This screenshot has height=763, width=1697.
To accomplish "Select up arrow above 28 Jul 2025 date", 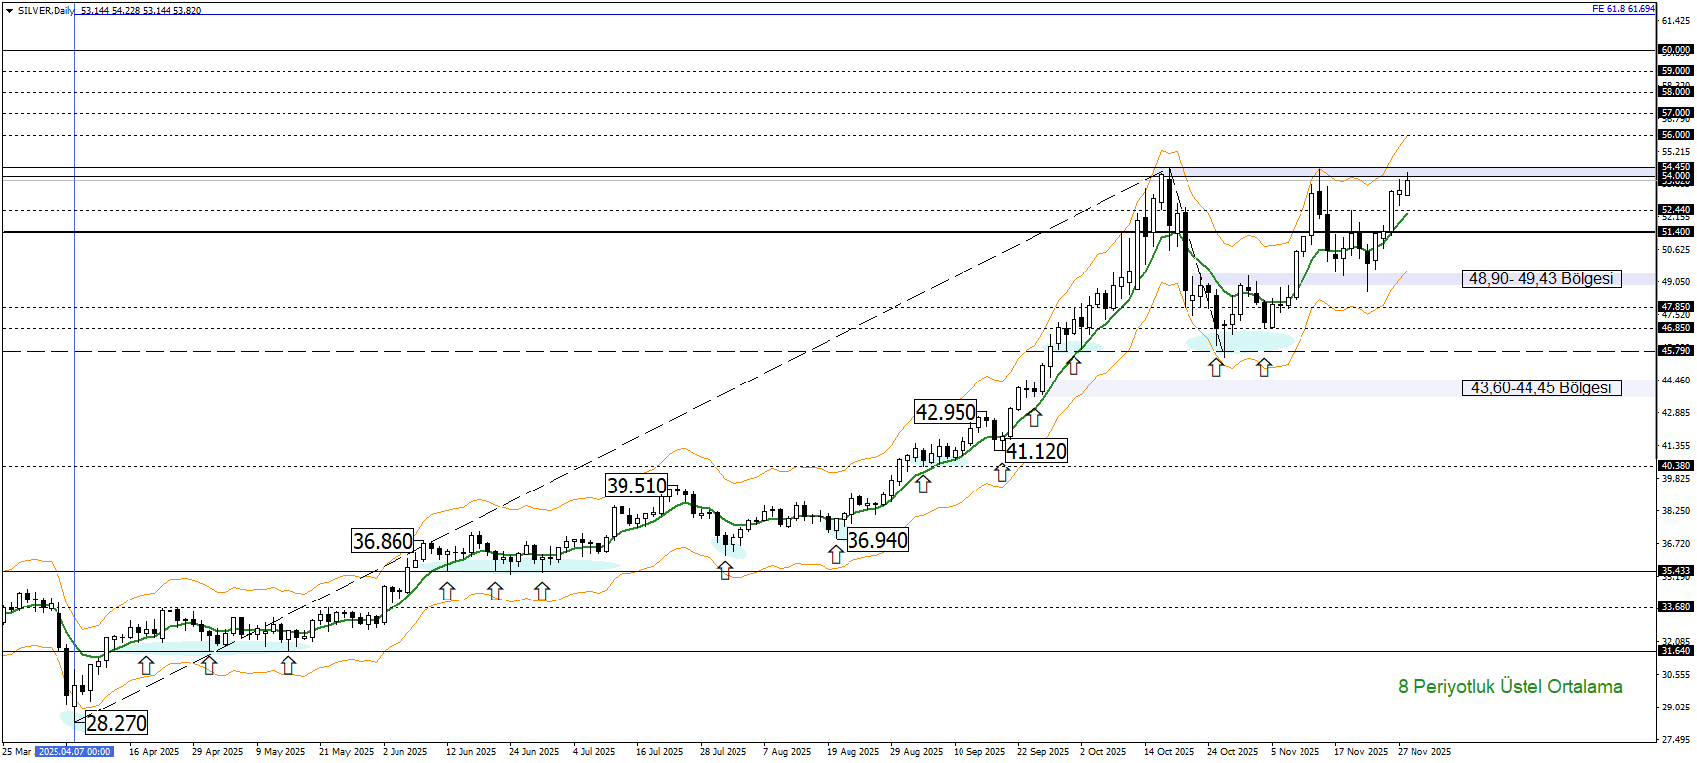I will (x=725, y=570).
